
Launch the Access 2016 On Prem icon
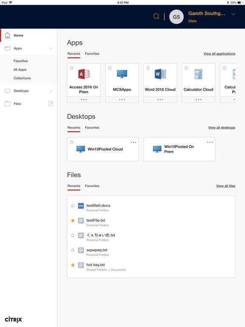(84, 74)
